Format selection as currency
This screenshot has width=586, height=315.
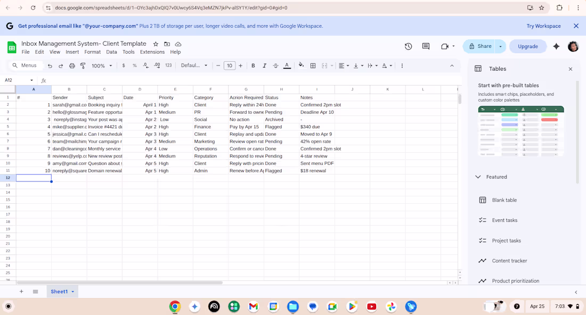[x=123, y=65]
